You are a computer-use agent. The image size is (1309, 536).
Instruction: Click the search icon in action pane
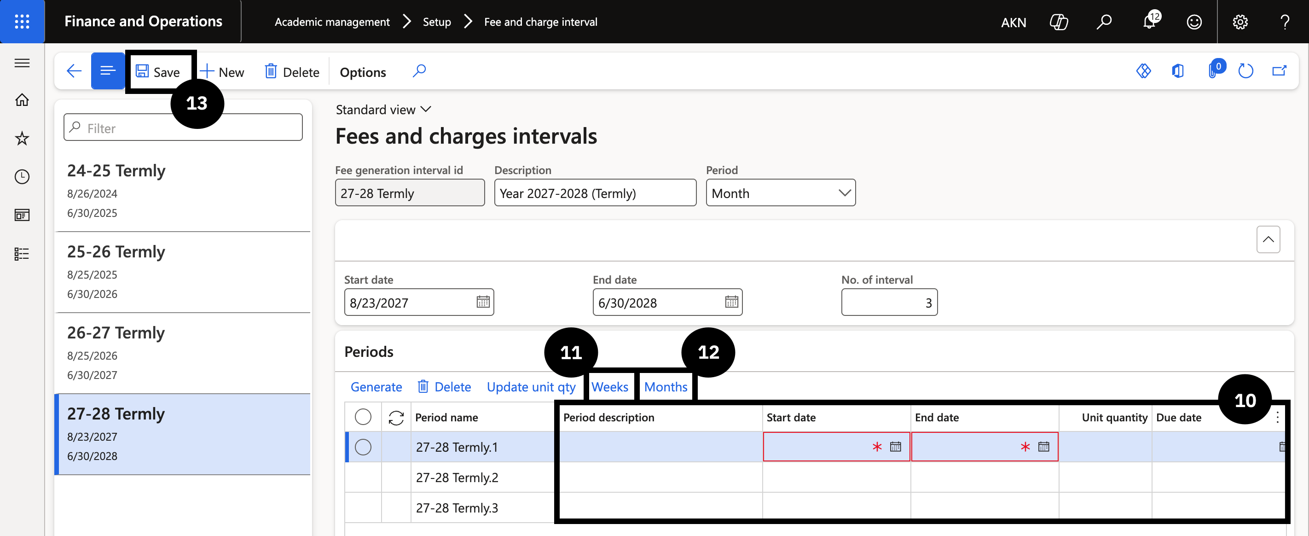coord(419,71)
